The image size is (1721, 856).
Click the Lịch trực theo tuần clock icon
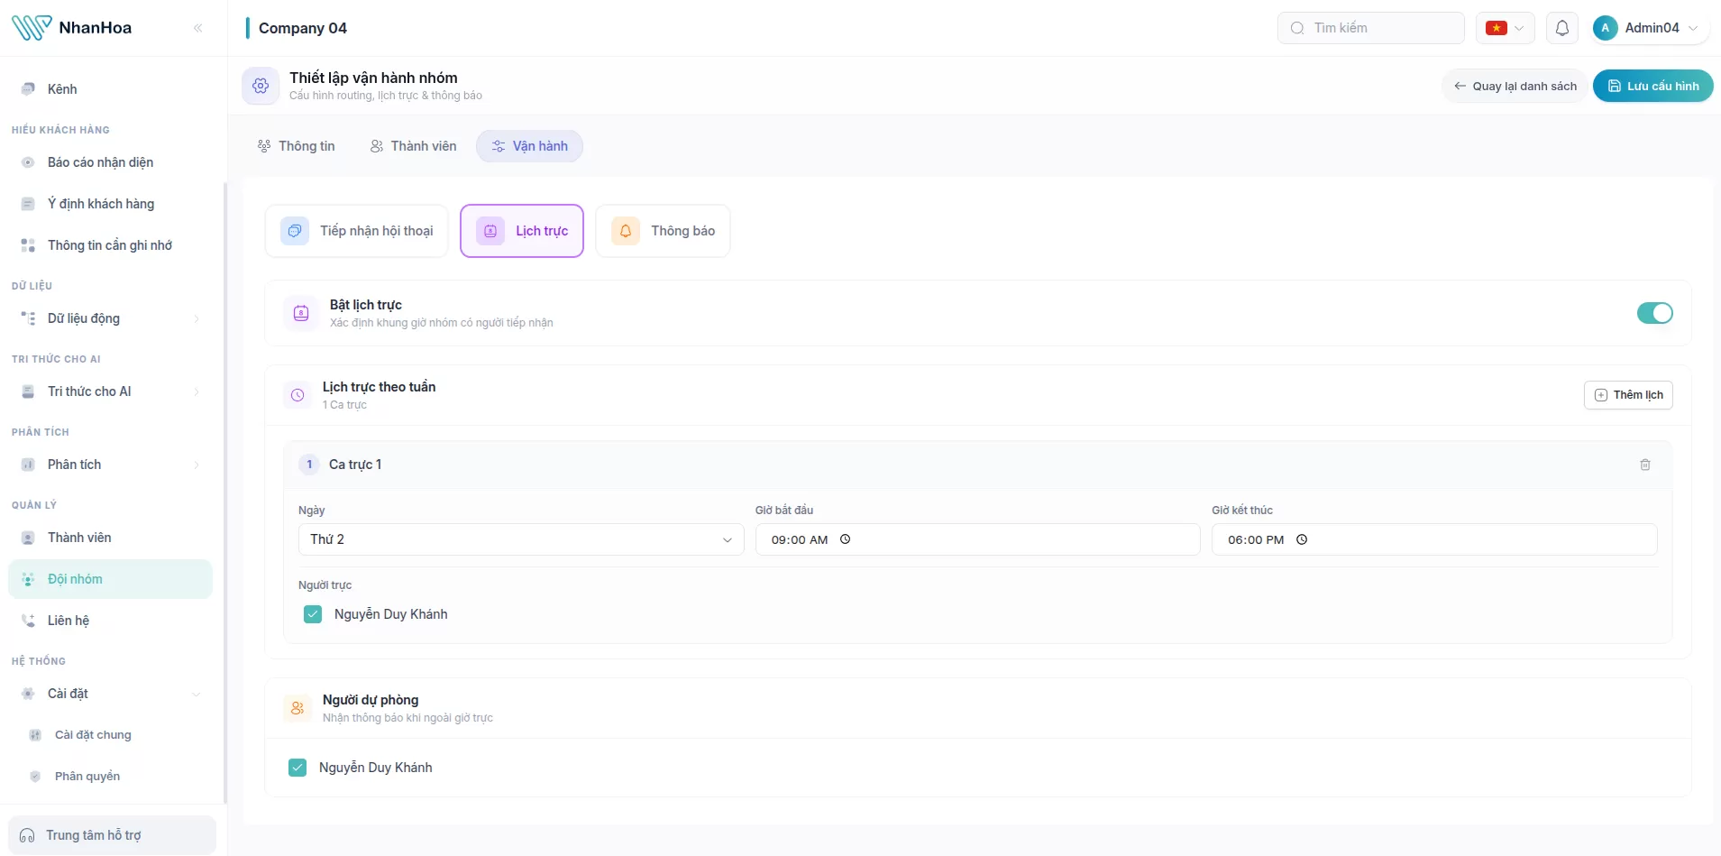(x=298, y=395)
